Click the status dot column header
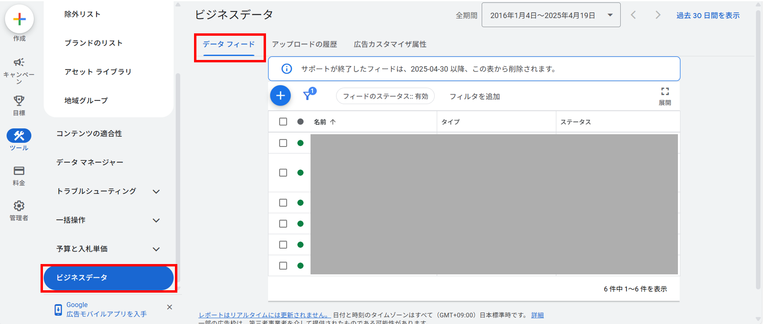The width and height of the screenshot is (763, 324). [301, 121]
